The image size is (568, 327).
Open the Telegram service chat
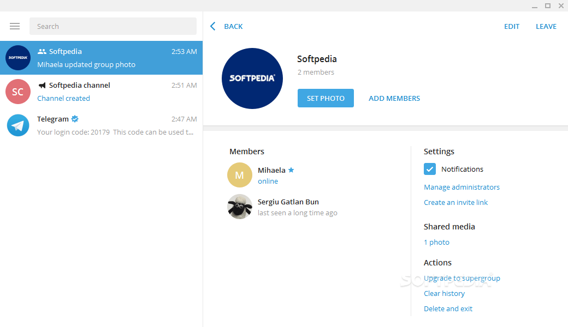point(102,125)
